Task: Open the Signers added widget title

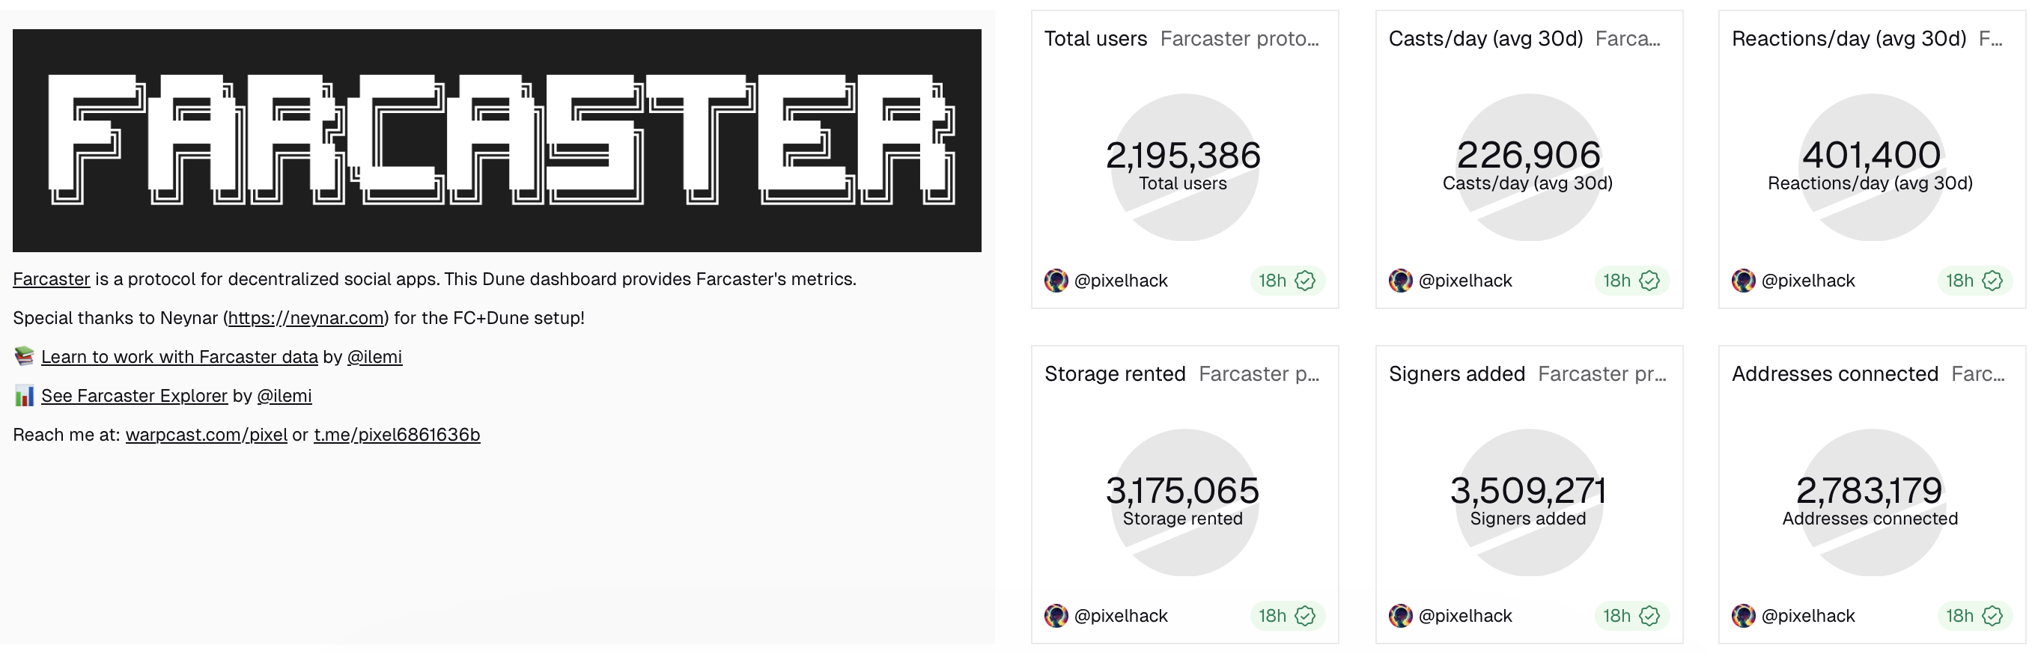Action: pyautogui.click(x=1457, y=373)
